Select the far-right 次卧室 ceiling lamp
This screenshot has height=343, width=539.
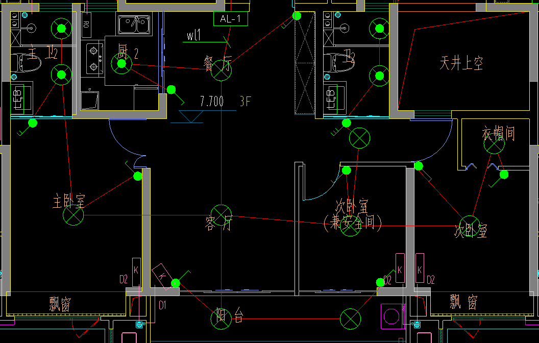point(470,226)
